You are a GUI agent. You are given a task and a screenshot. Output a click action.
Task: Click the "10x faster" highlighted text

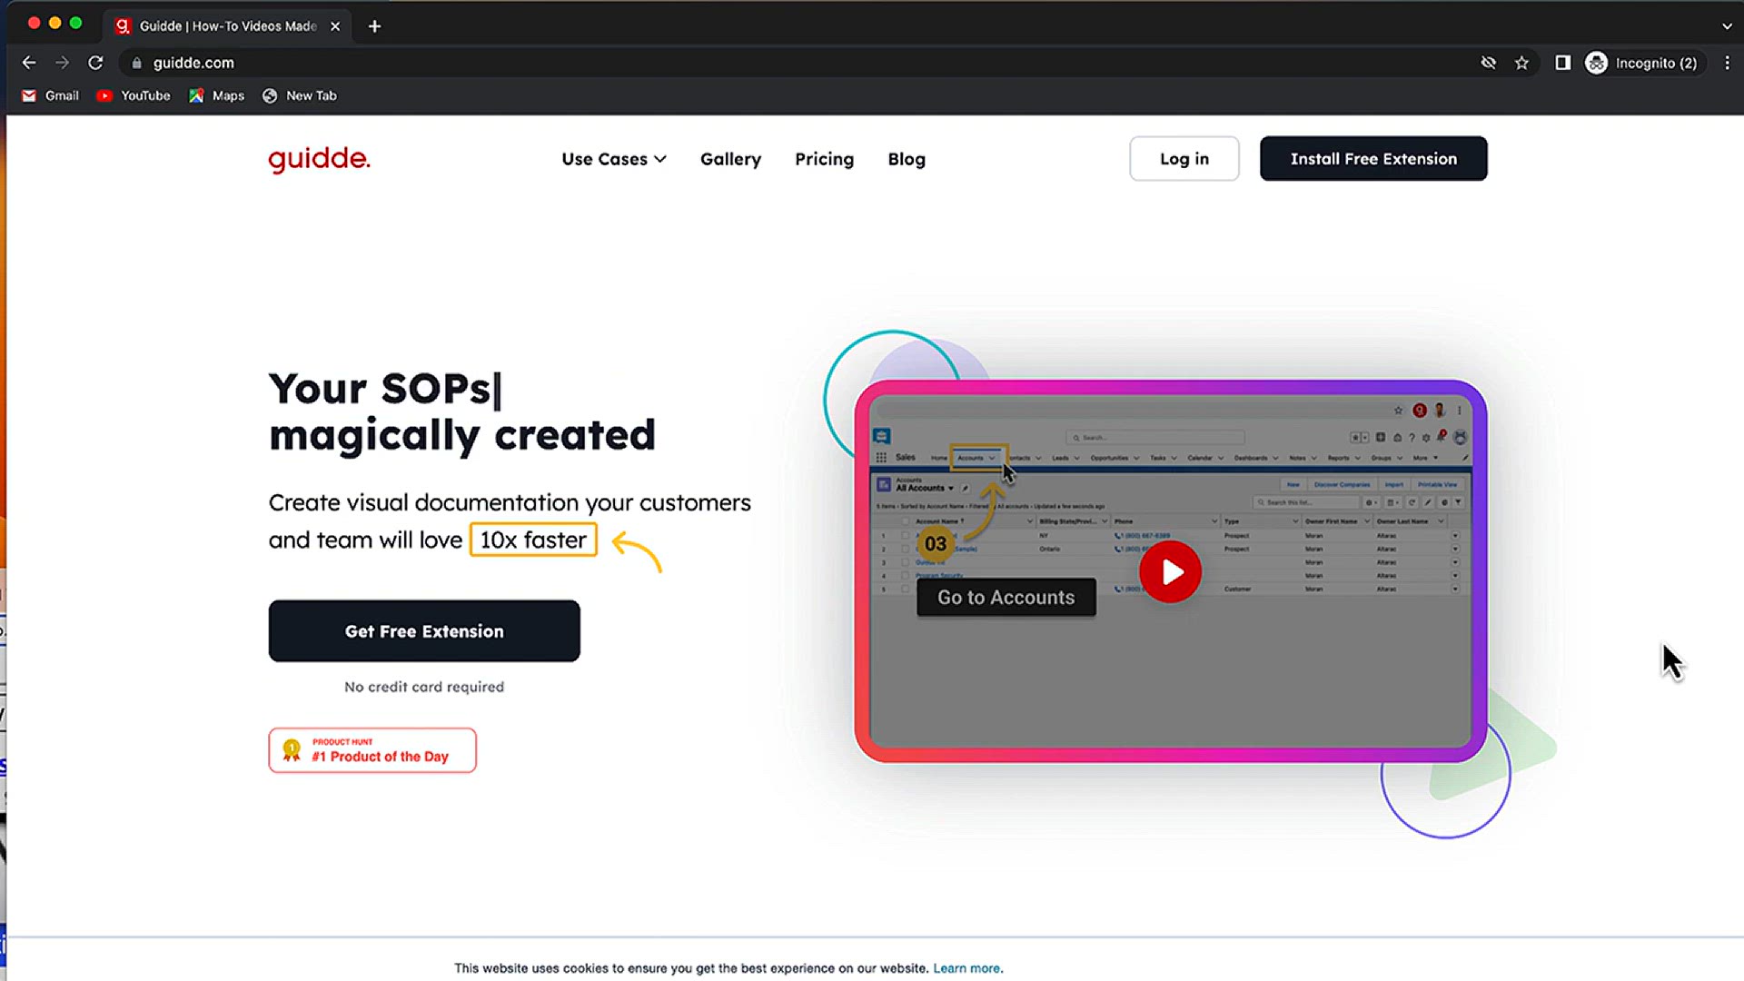[533, 540]
